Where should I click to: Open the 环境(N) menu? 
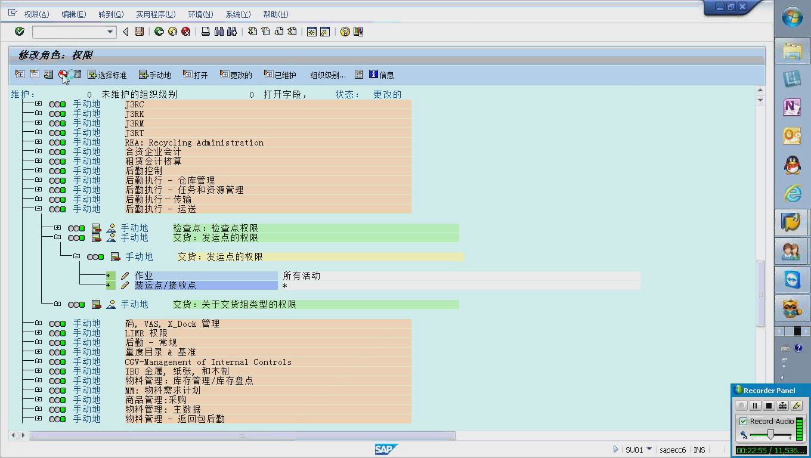[x=200, y=14]
